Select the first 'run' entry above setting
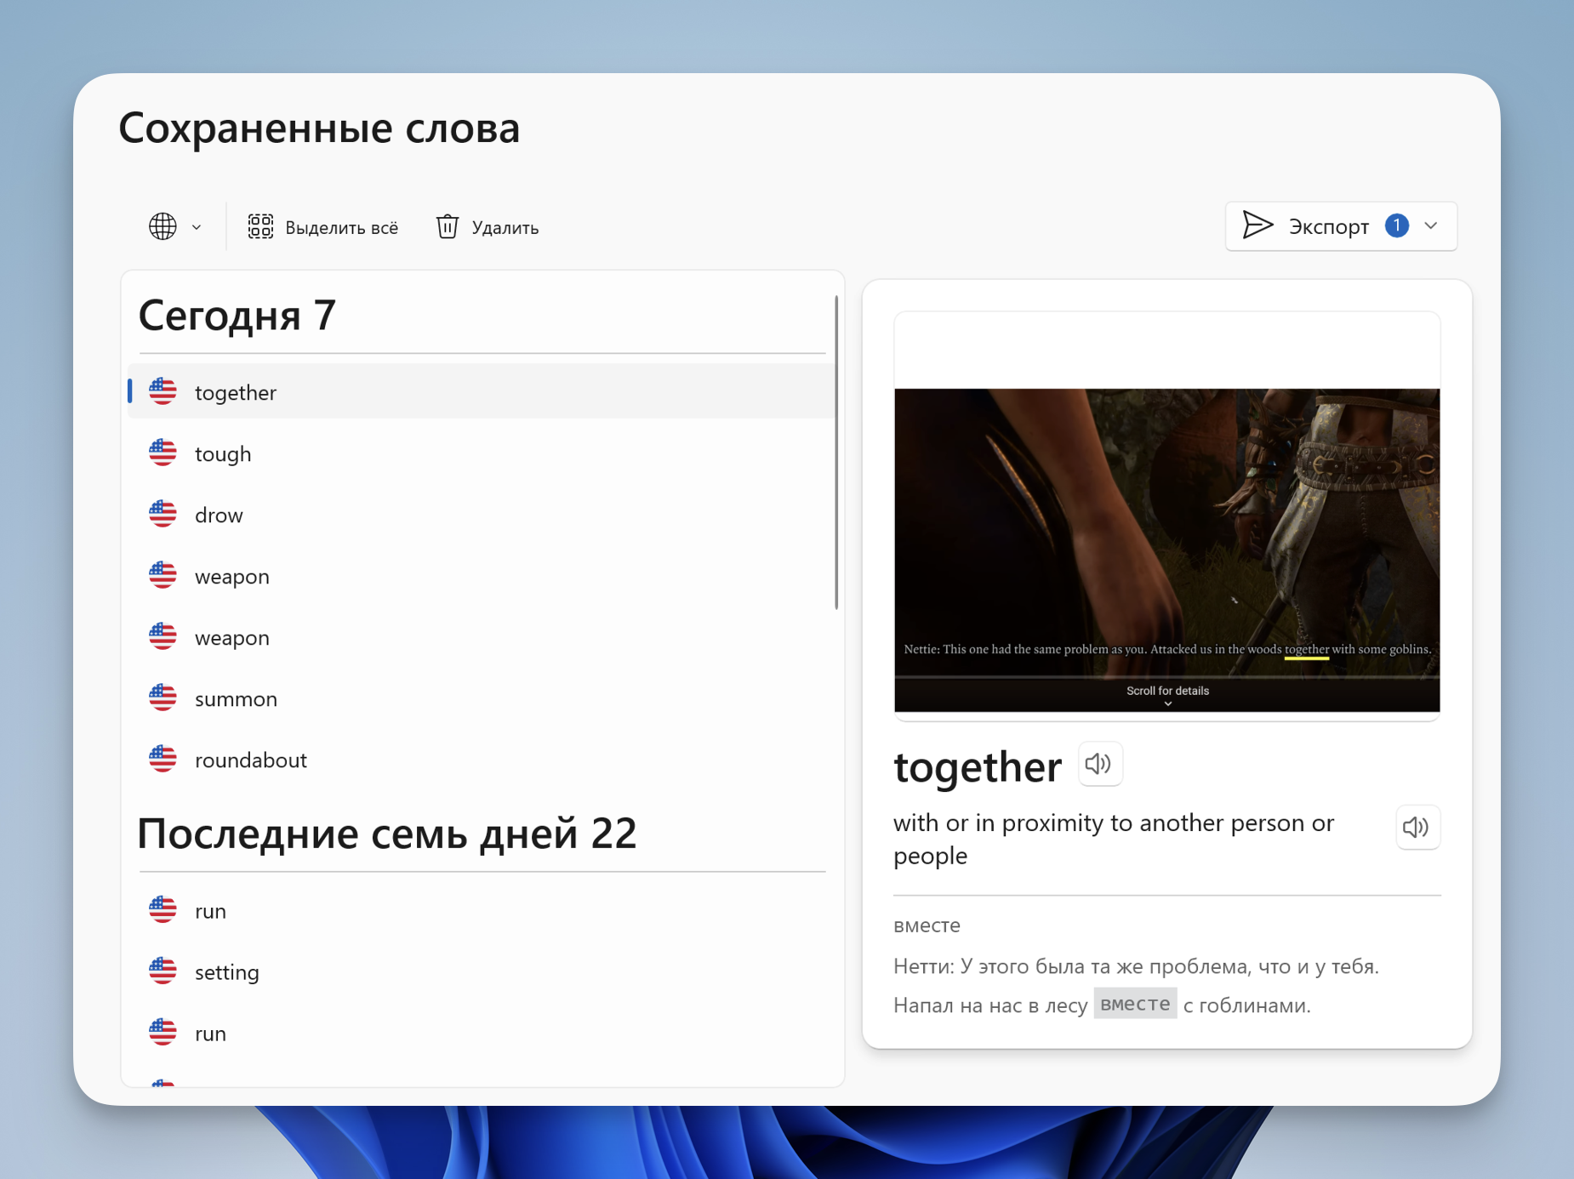Viewport: 1574px width, 1179px height. click(x=480, y=911)
